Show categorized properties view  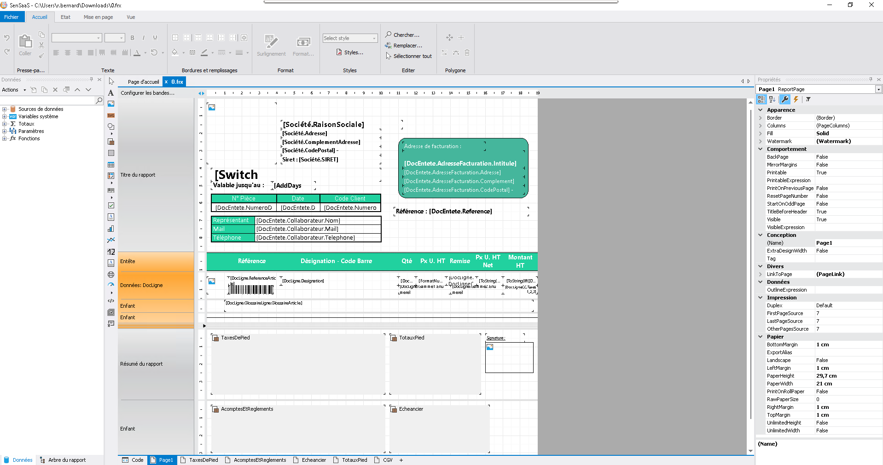[761, 99]
